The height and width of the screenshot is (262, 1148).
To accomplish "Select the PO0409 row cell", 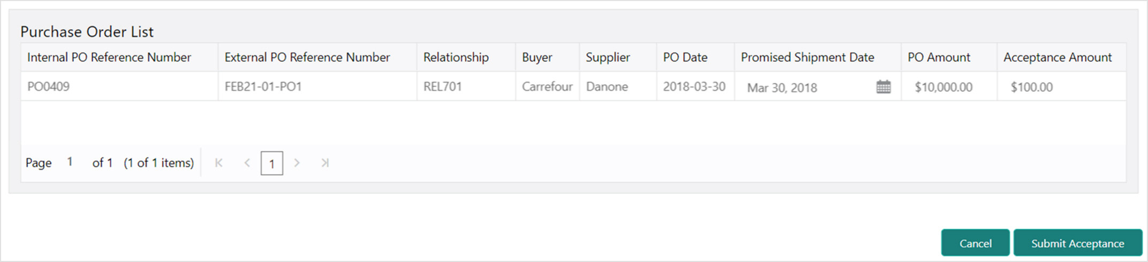I will [x=119, y=86].
